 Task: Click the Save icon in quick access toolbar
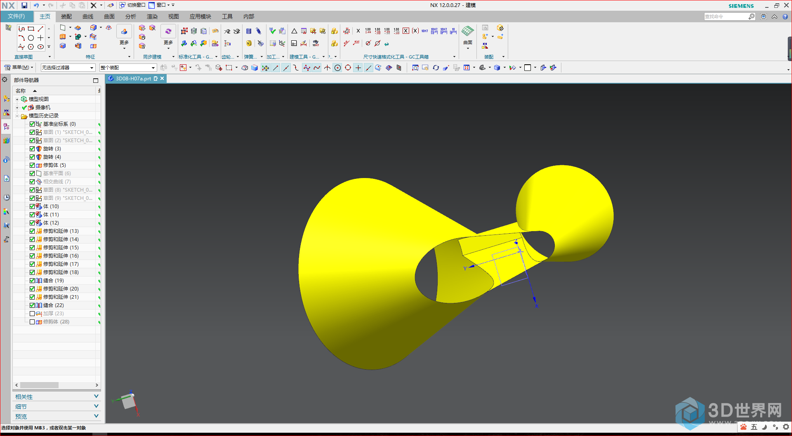24,5
